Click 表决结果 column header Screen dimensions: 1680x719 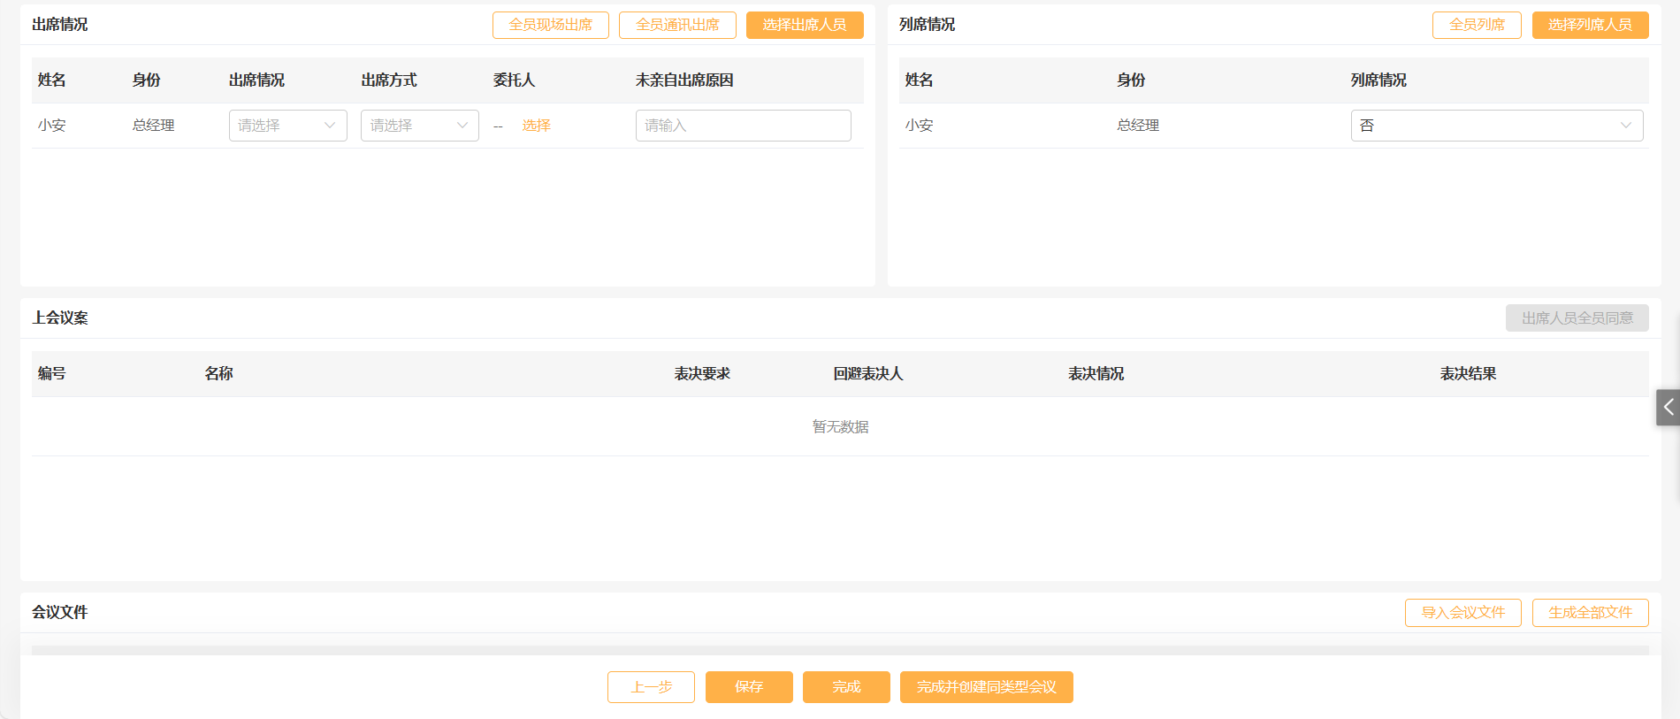pyautogui.click(x=1468, y=374)
